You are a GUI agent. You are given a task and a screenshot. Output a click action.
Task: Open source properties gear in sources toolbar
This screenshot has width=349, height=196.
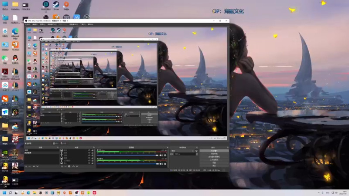tap(69, 166)
